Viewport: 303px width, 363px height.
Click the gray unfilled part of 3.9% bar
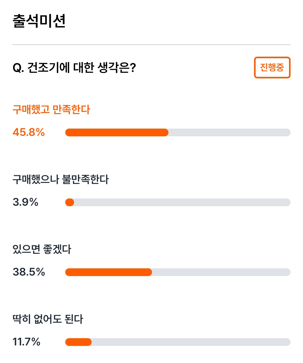pos(182,202)
